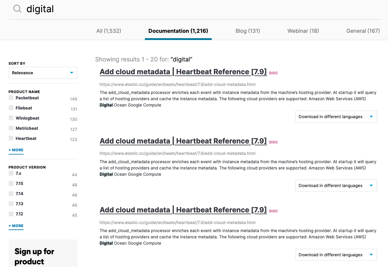
Task: Check the Filebeat product filter
Action: pos(11,108)
